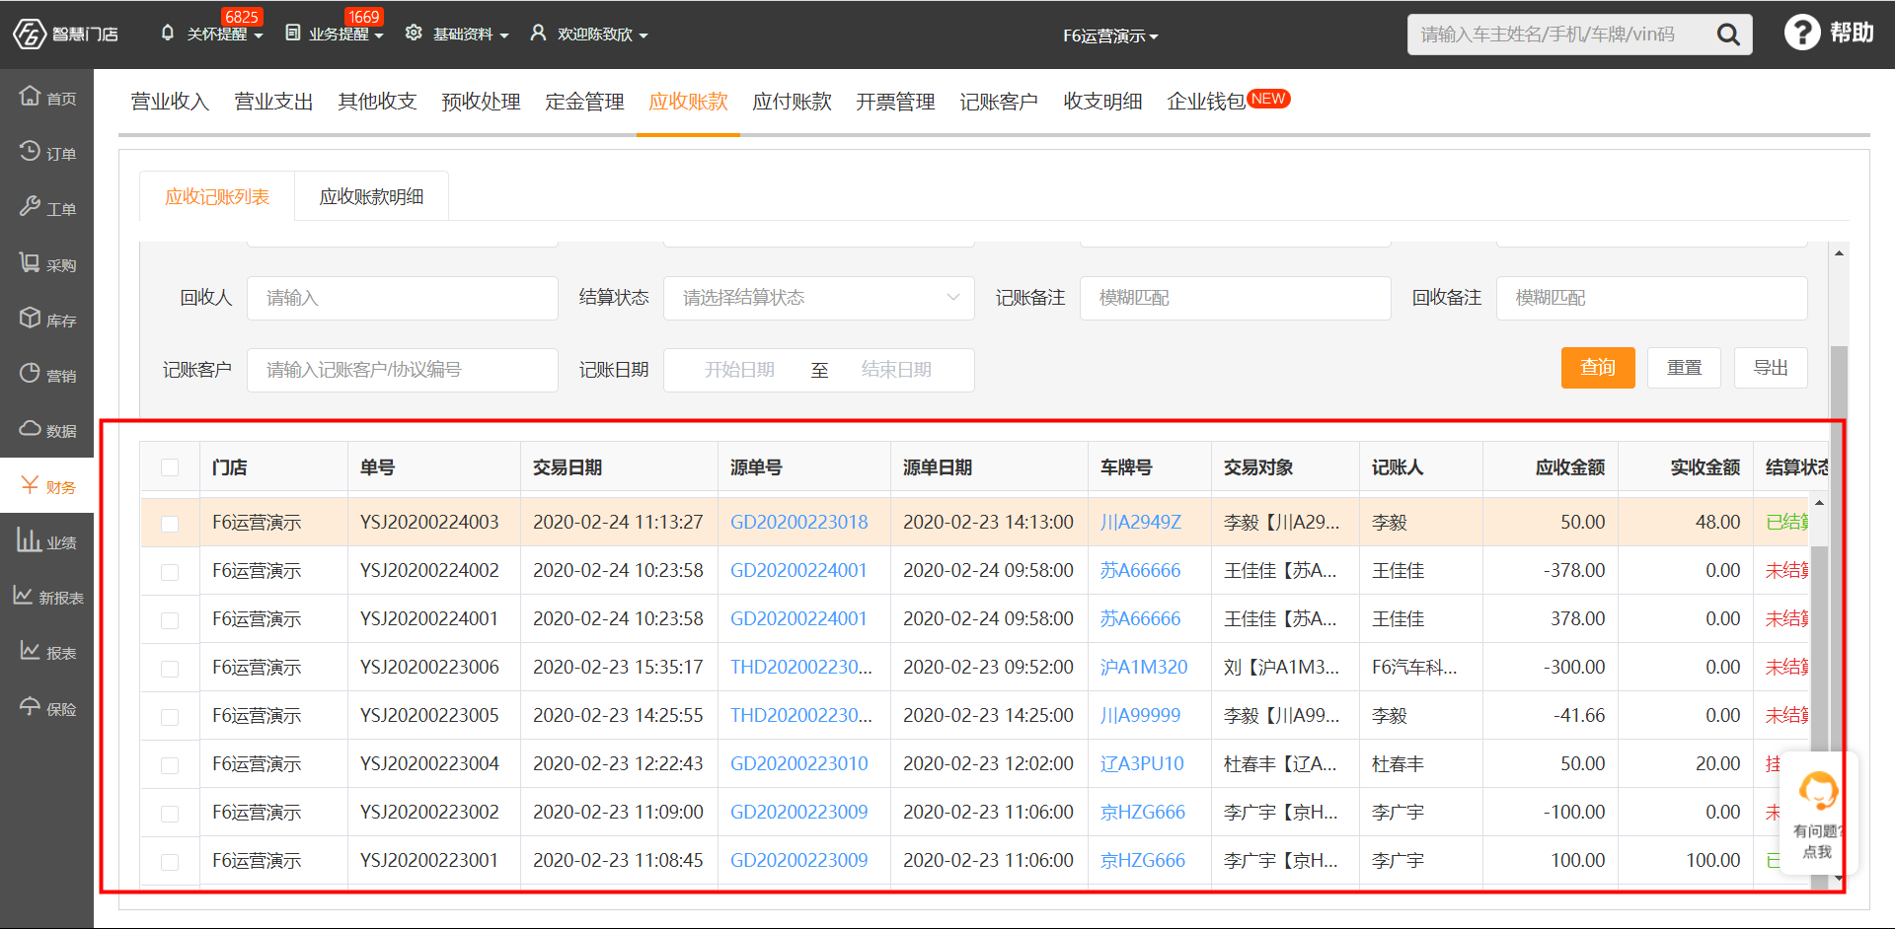Open the 采购 cart sidebar icon
Image resolution: width=1895 pixels, height=929 pixels.
(30, 262)
